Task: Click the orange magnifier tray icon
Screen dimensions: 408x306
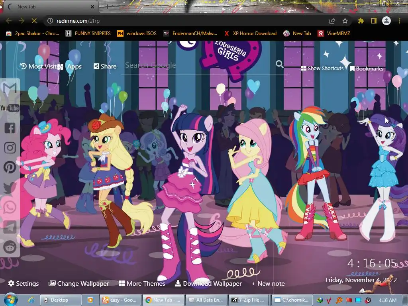Action: tap(339, 300)
